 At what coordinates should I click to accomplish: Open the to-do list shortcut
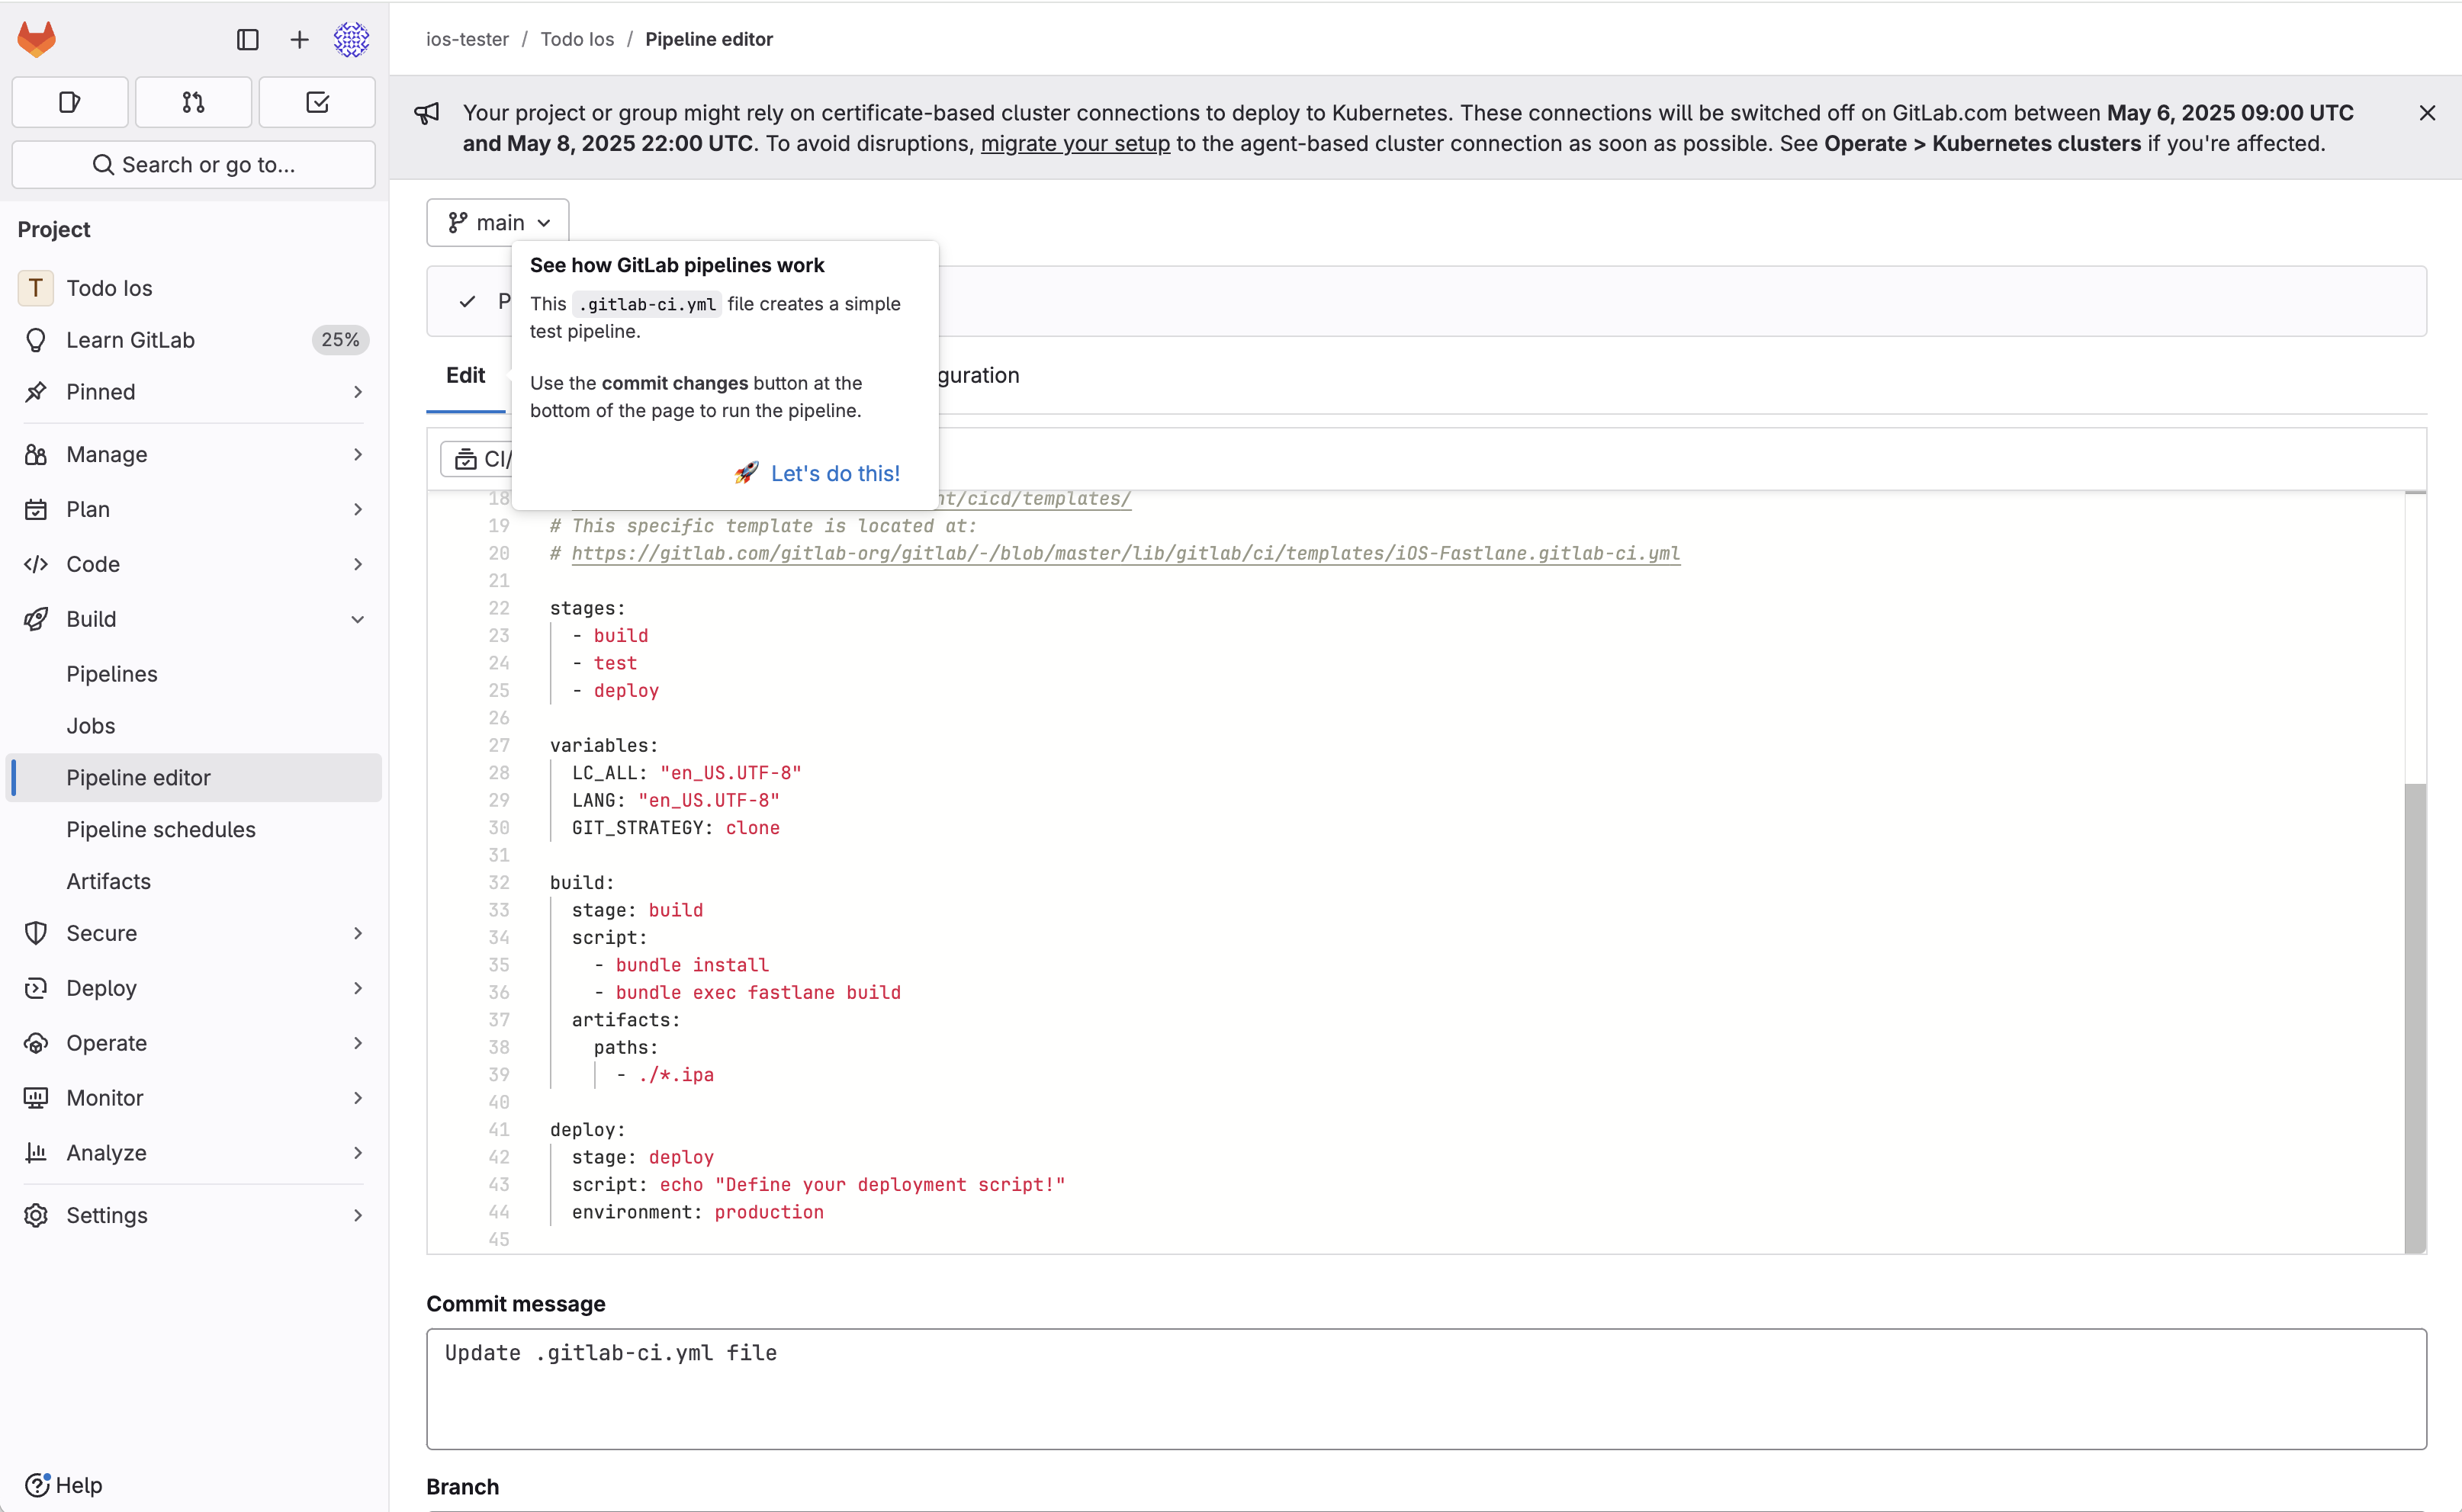tap(317, 102)
